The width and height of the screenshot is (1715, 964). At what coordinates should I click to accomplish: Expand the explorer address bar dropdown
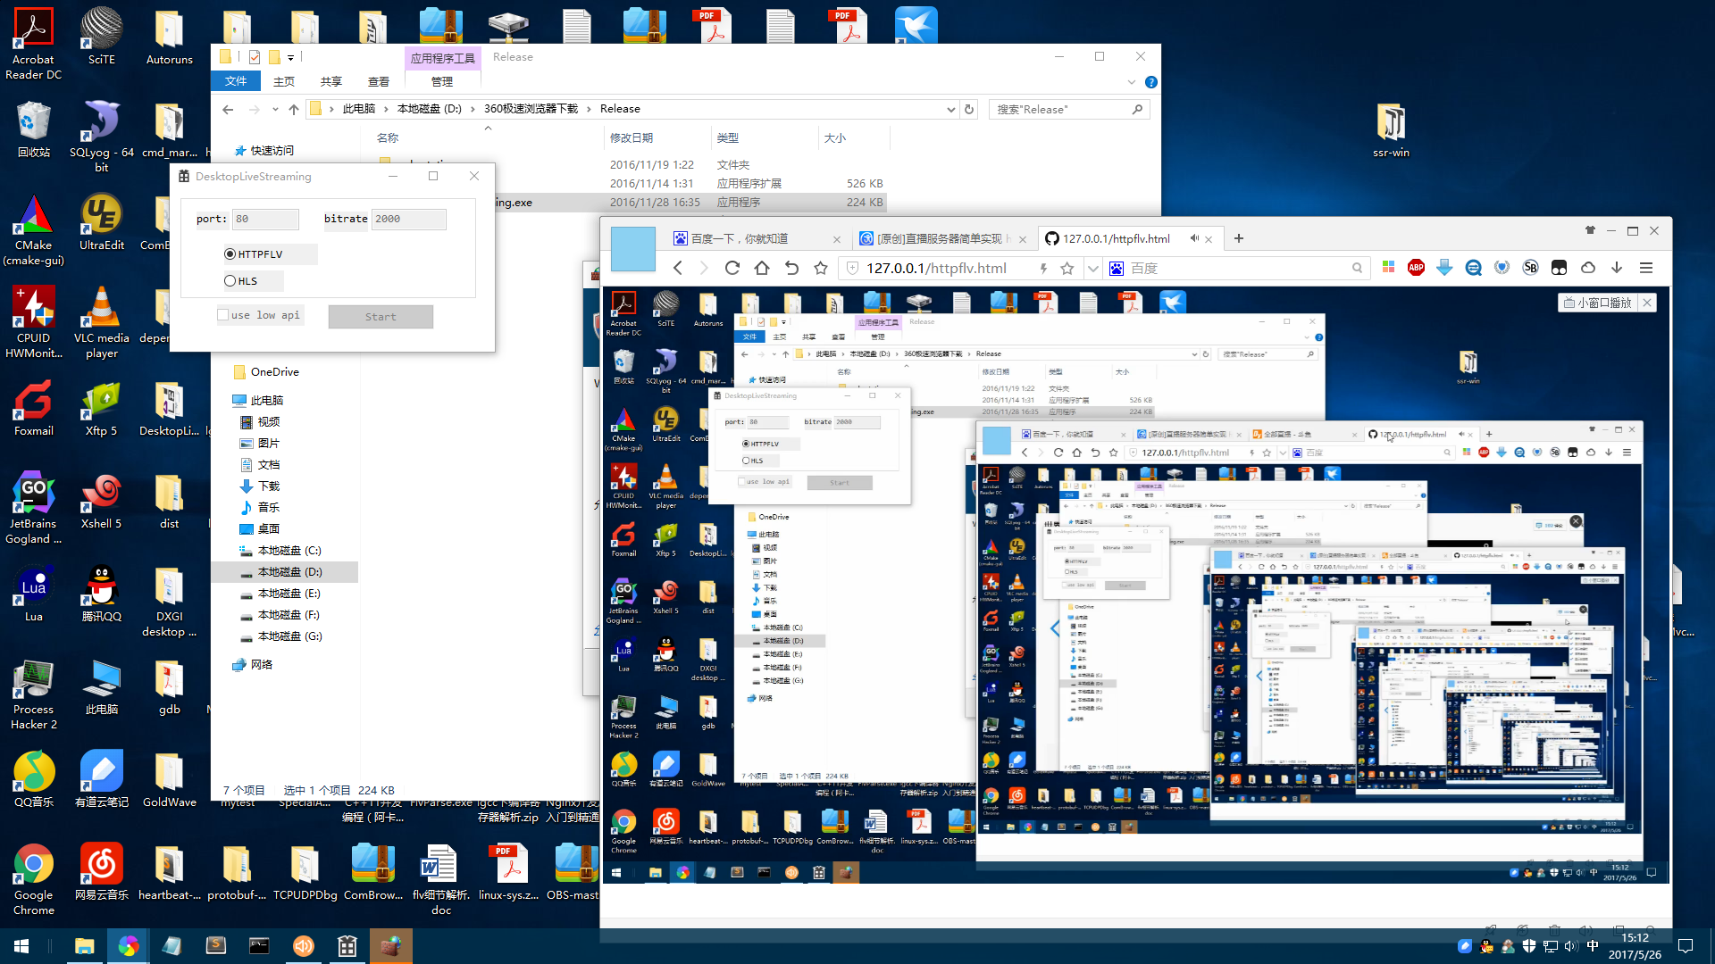[x=950, y=109]
